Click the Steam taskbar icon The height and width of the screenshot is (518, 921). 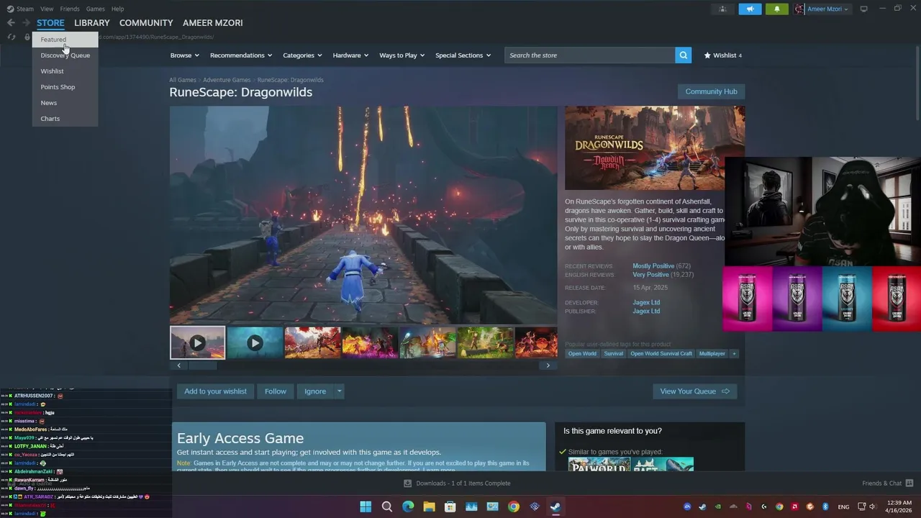tap(555, 506)
